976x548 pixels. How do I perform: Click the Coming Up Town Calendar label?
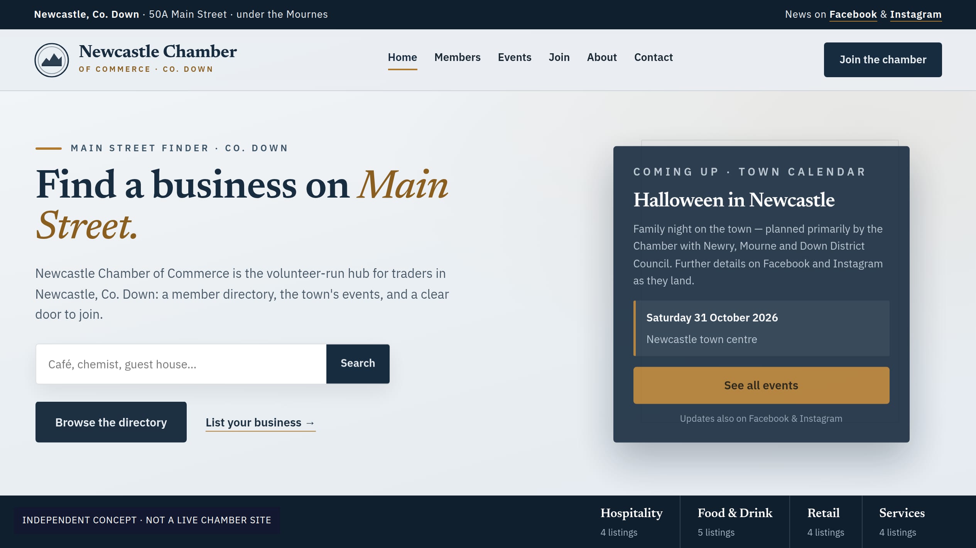[750, 172]
